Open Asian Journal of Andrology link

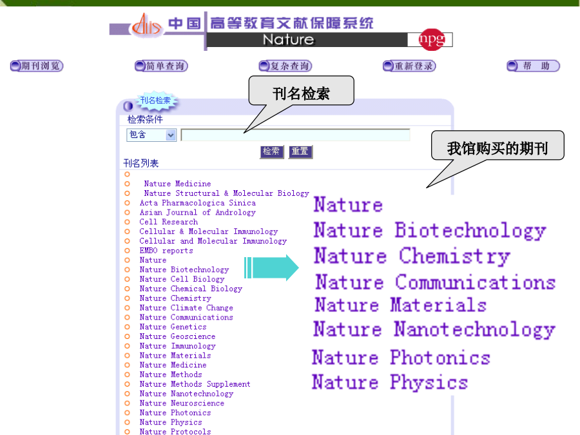[x=198, y=213]
